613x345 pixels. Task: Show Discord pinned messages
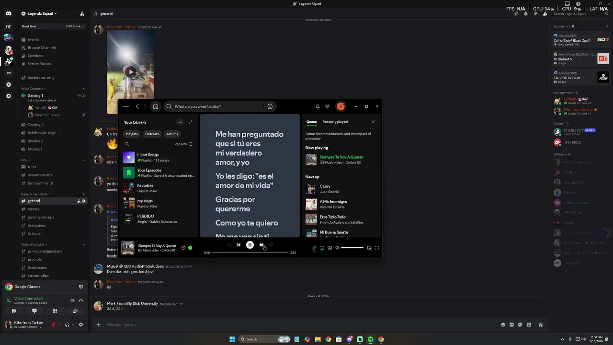pyautogui.click(x=535, y=13)
